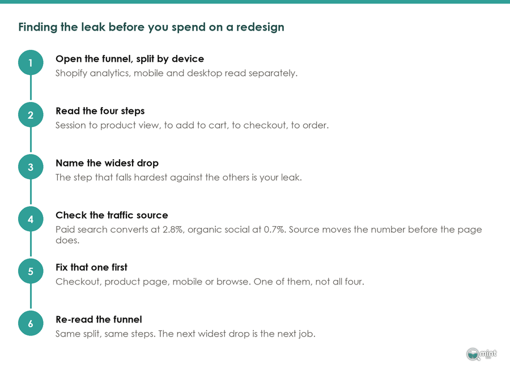This screenshot has height=374, width=510.
Task: Click the step 5 numbered circle
Action: 31,271
